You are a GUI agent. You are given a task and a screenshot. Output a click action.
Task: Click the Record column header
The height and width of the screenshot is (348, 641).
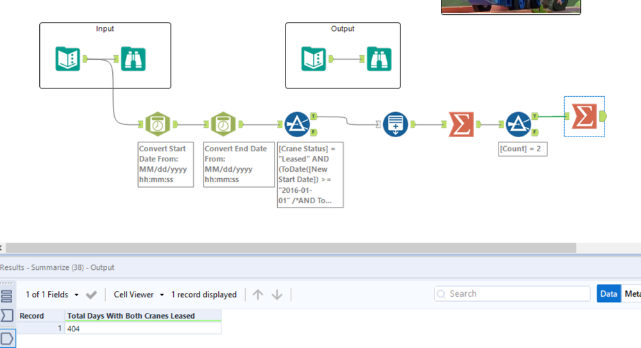pyautogui.click(x=40, y=316)
